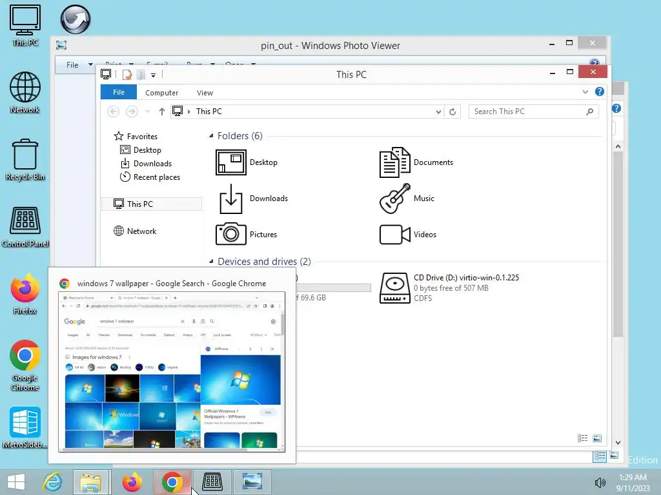Click Firefox icon on the taskbar
This screenshot has width=661, height=495.
pos(132,482)
